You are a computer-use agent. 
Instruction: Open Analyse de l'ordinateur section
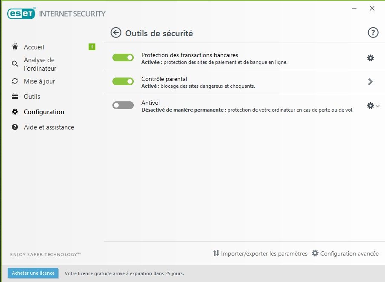pos(40,64)
